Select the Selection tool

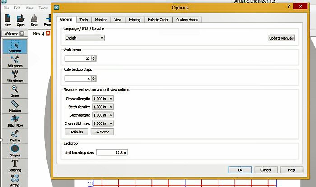coord(15,46)
